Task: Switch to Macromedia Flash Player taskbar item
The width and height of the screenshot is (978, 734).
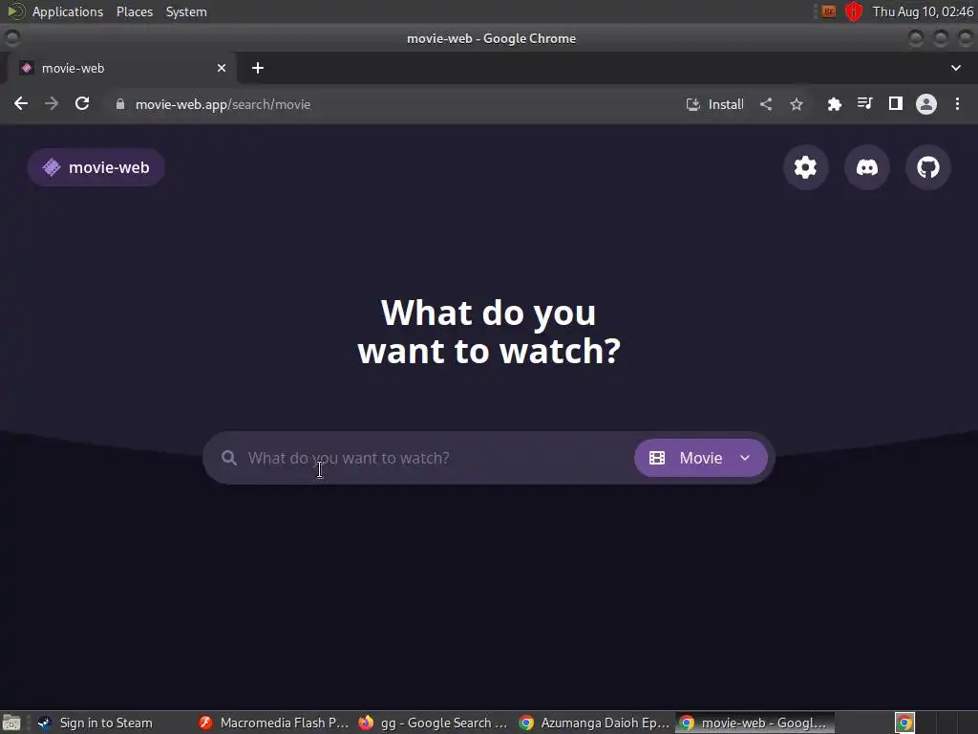Action: coord(273,723)
